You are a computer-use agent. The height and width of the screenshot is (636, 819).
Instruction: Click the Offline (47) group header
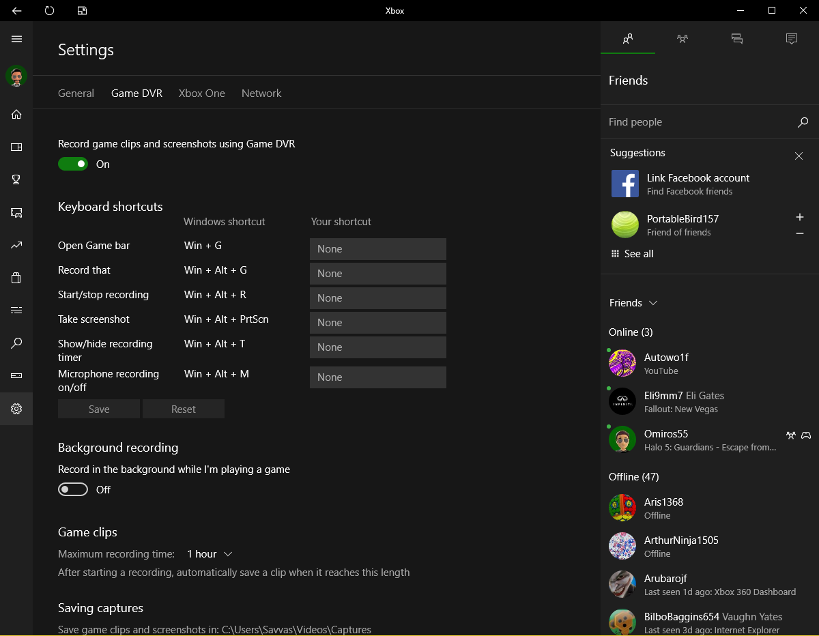click(x=633, y=477)
